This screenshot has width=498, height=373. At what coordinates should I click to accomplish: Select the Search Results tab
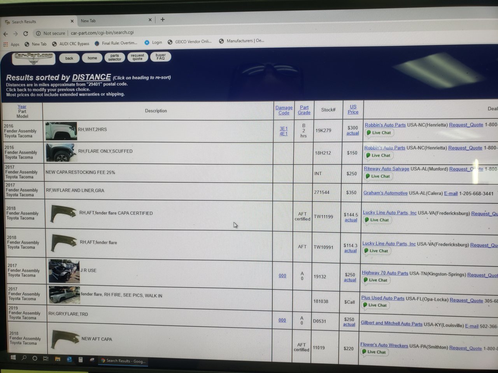(39, 21)
